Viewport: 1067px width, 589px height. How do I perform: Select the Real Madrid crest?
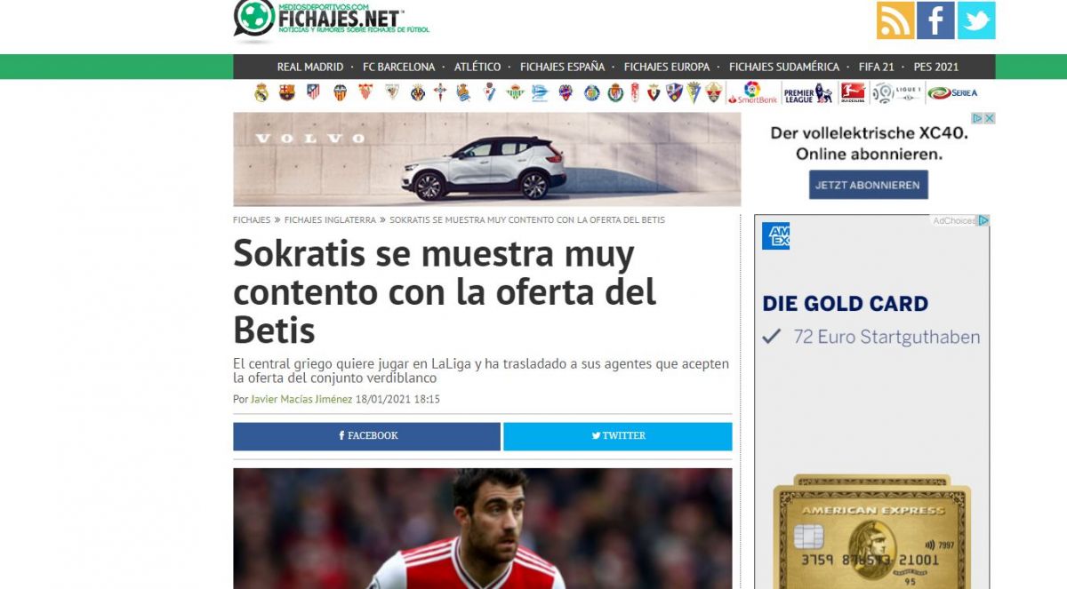tap(261, 92)
